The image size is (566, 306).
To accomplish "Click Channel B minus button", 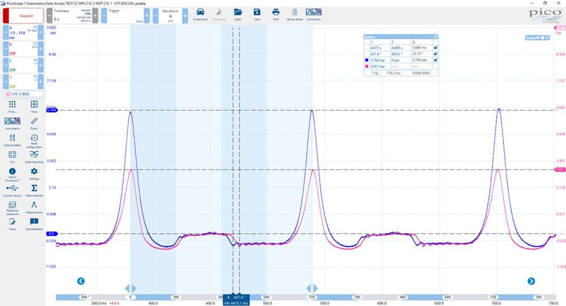I will tap(6, 49).
